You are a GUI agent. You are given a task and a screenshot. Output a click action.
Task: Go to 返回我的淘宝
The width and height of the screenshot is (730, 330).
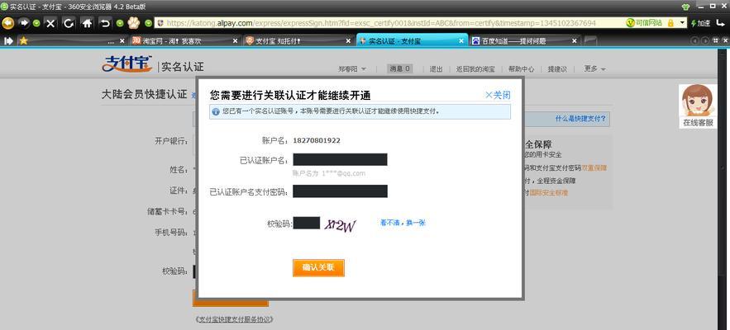click(475, 68)
